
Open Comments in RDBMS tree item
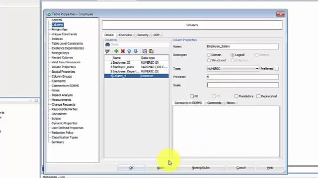[x=65, y=86]
